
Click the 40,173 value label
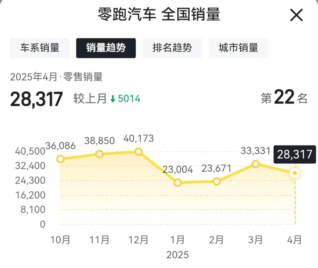pyautogui.click(x=138, y=138)
